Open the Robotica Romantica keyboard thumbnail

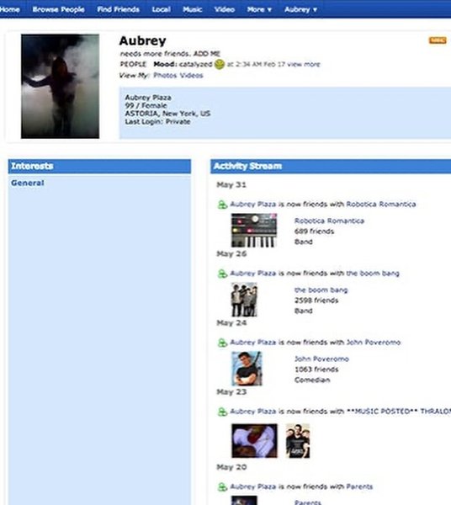tap(254, 231)
